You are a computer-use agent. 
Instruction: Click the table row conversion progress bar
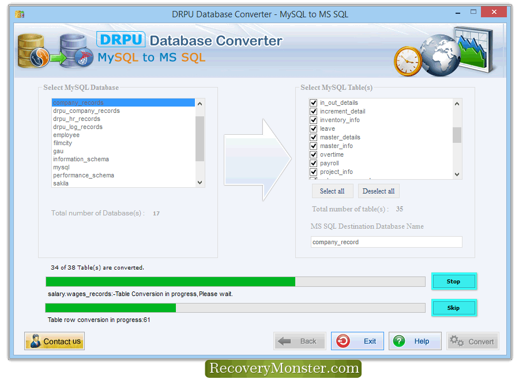click(x=235, y=308)
